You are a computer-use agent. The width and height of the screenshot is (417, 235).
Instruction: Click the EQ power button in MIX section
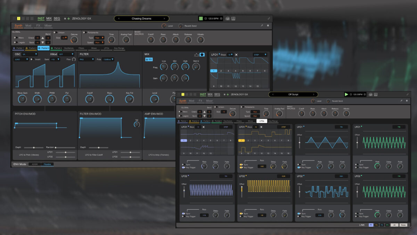tap(147, 60)
